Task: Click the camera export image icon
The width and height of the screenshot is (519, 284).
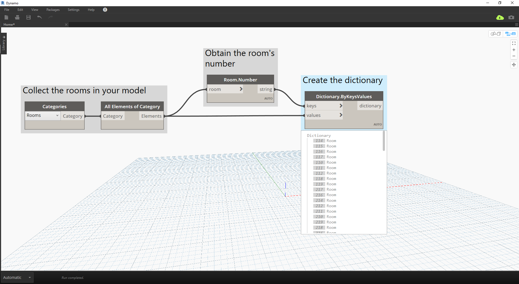Action: 511,18
